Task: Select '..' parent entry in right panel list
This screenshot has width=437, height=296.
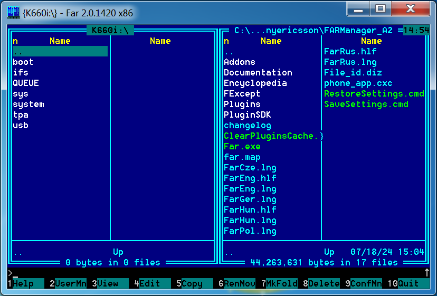Action: [229, 52]
